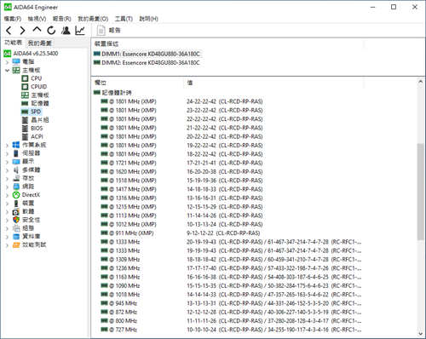Select the 800 MHz timing row
The width and height of the screenshot is (426, 339).
pos(231,321)
